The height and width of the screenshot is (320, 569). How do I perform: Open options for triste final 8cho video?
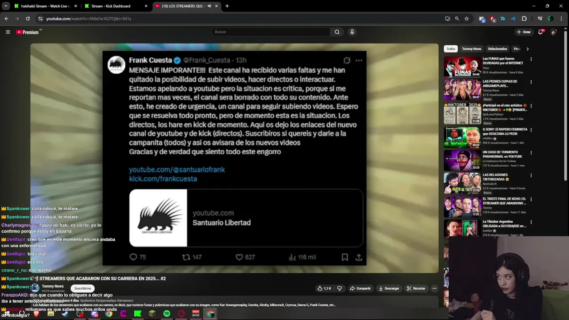(x=531, y=199)
